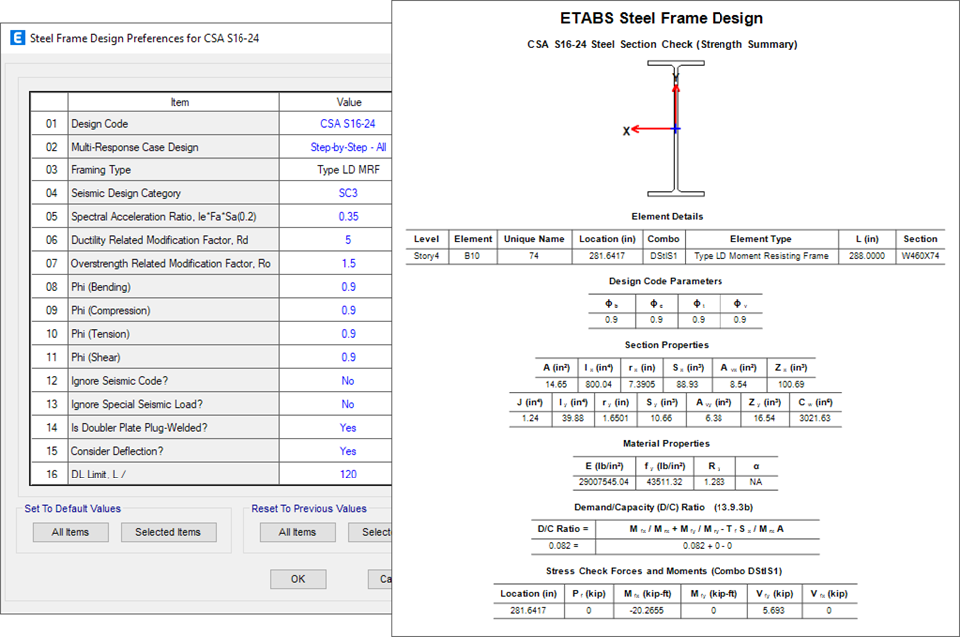Click Selected Items under Set To Default Values

click(168, 532)
